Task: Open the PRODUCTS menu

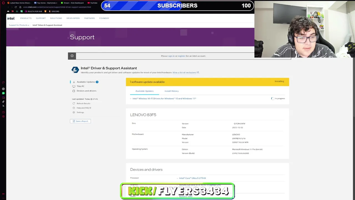Action: point(26,18)
